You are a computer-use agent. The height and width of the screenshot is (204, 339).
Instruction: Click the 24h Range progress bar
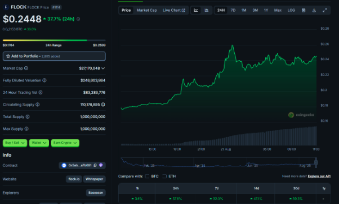pos(54,40)
